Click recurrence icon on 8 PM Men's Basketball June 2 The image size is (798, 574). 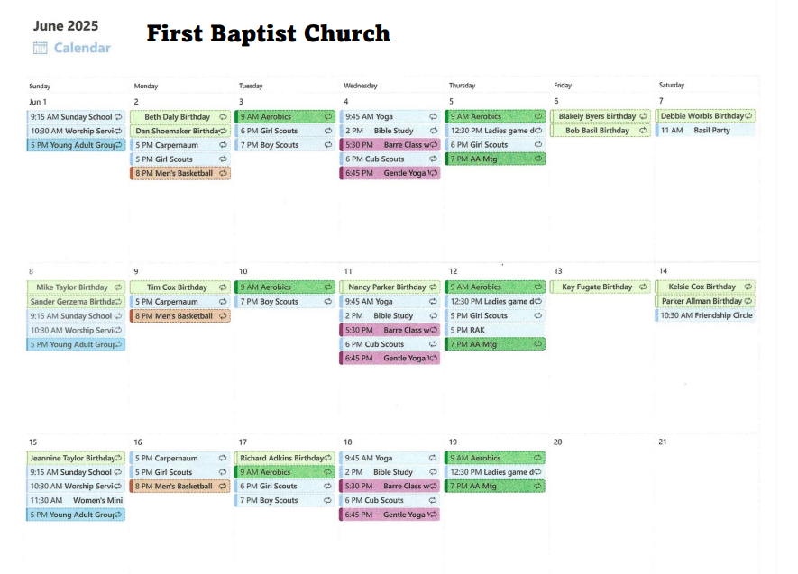(223, 173)
